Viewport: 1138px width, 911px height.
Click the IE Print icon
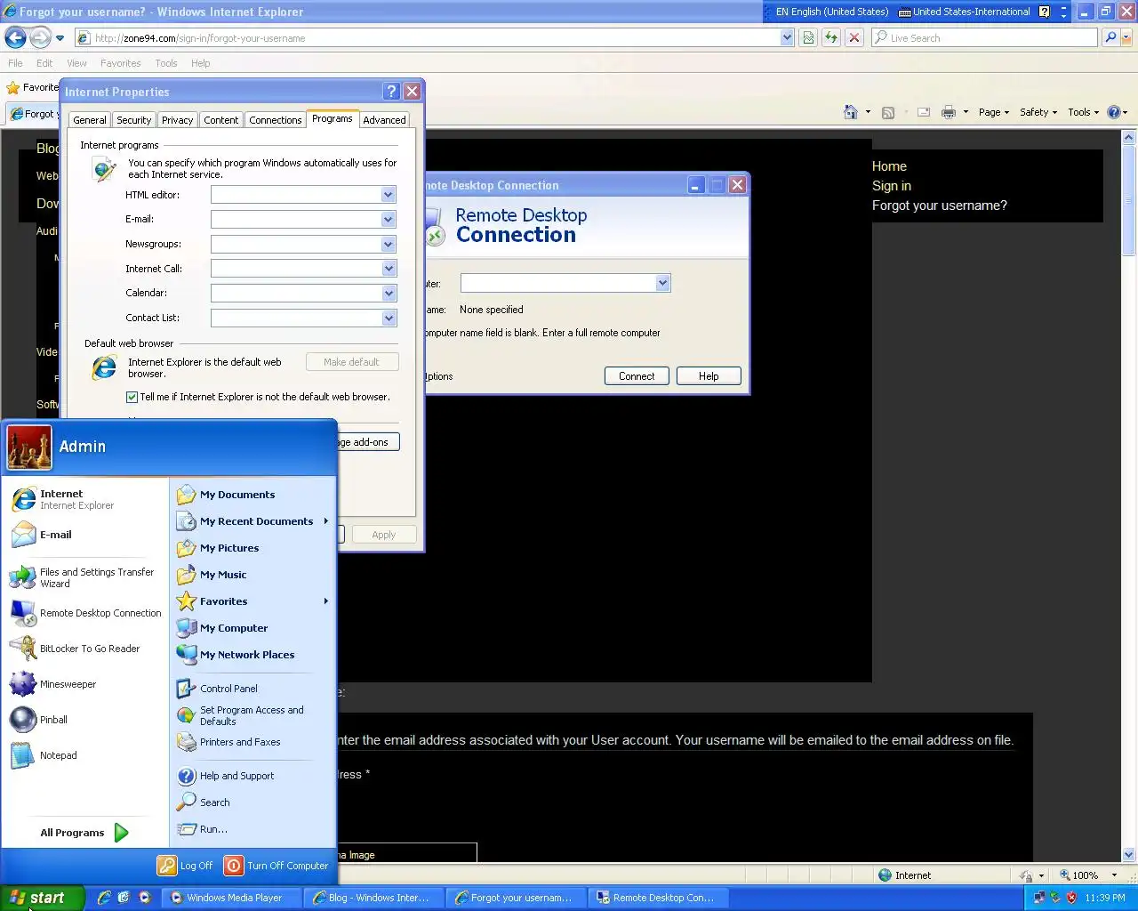(949, 112)
